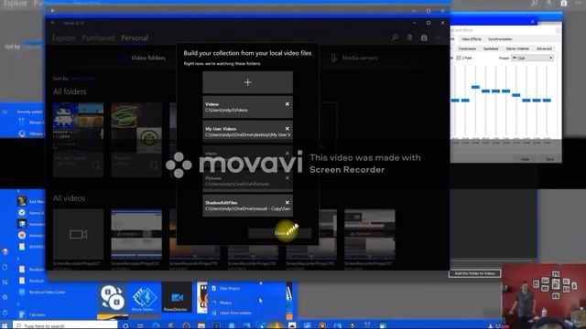Viewport: 586px width, 329px height.
Task: Choose New Project from the jump list
Action: pyautogui.click(x=230, y=289)
